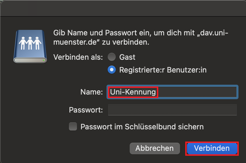This screenshot has height=163, width=246.
Task: Enable Passwort im Schlüsselbund sichern checkbox
Action: [x=73, y=127]
